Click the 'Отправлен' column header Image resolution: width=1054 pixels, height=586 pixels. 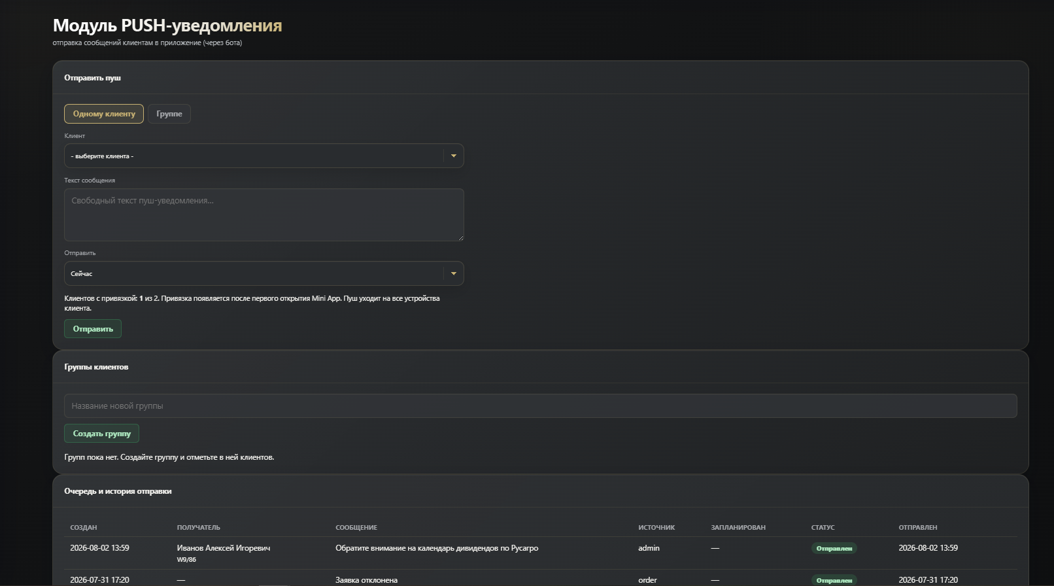[918, 527]
